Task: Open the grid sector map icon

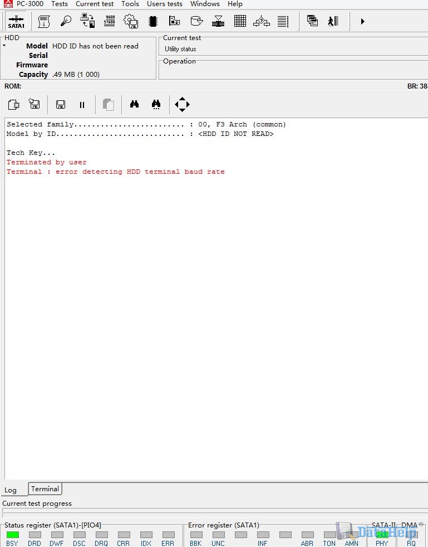Action: [240, 21]
